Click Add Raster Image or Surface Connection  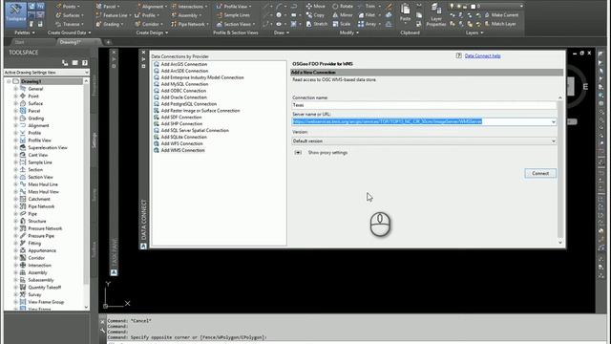click(200, 111)
